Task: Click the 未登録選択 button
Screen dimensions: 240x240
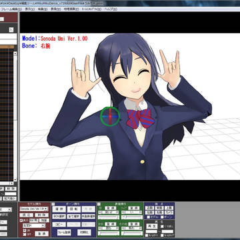Action: [x=89, y=217]
